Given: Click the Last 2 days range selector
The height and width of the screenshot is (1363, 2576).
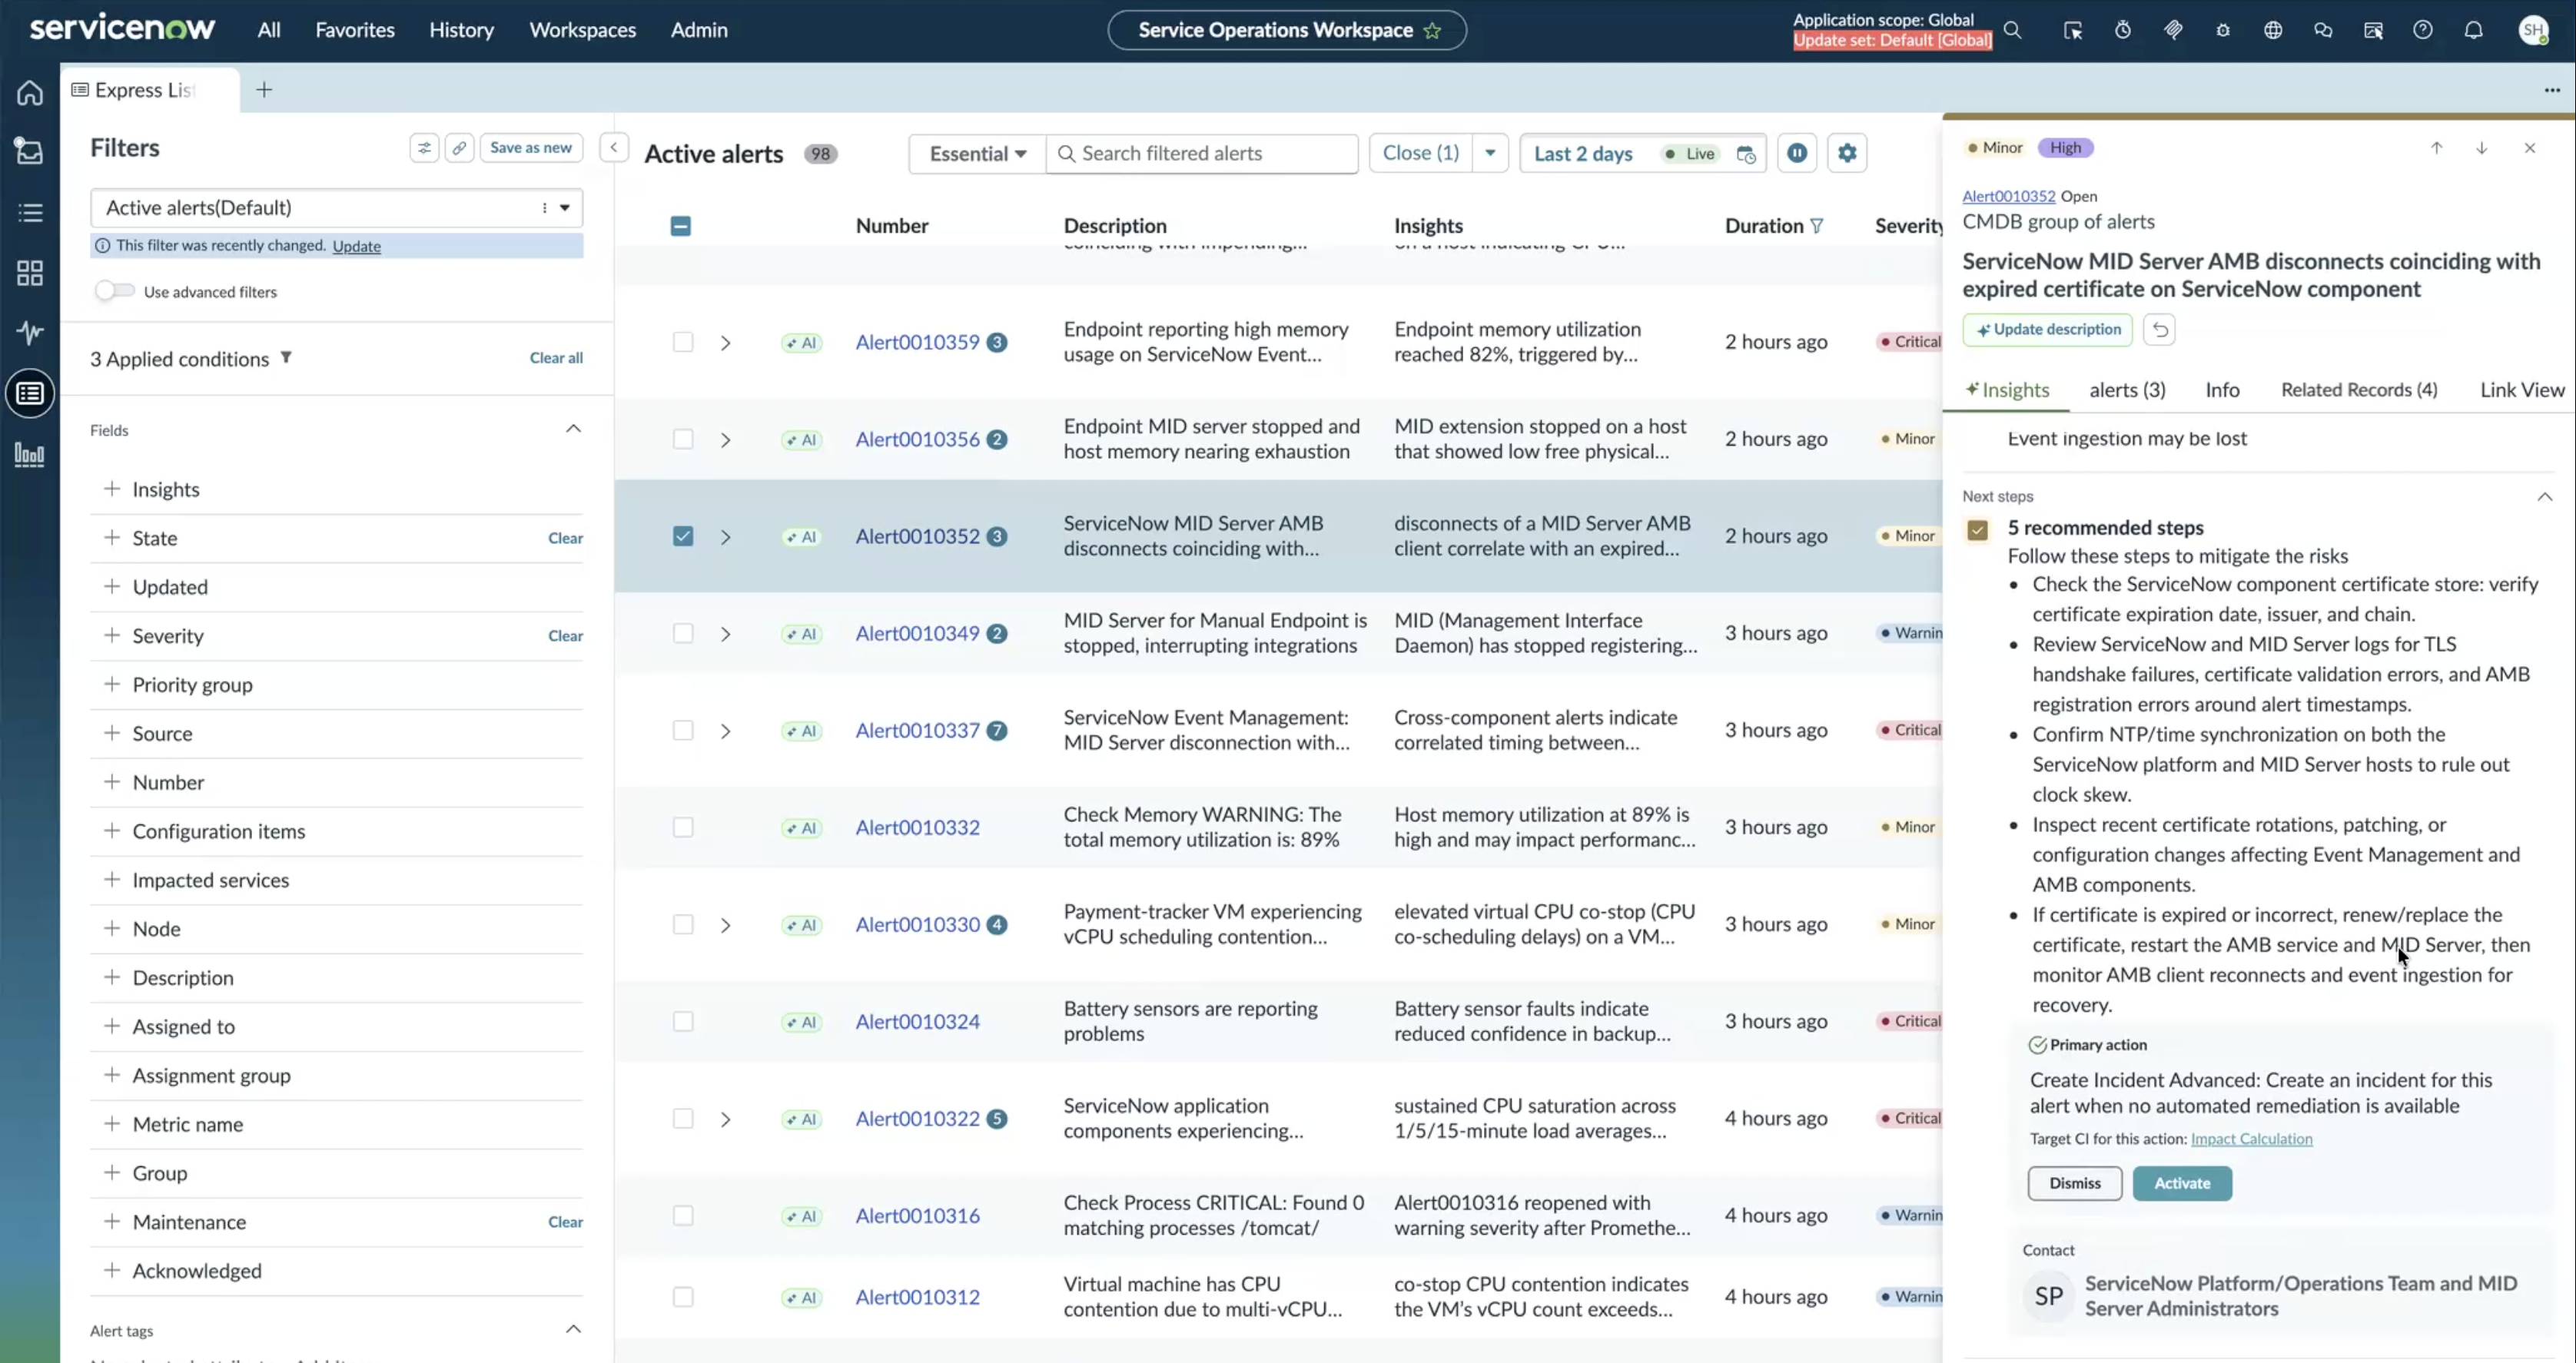Looking at the screenshot, I should 1583,154.
